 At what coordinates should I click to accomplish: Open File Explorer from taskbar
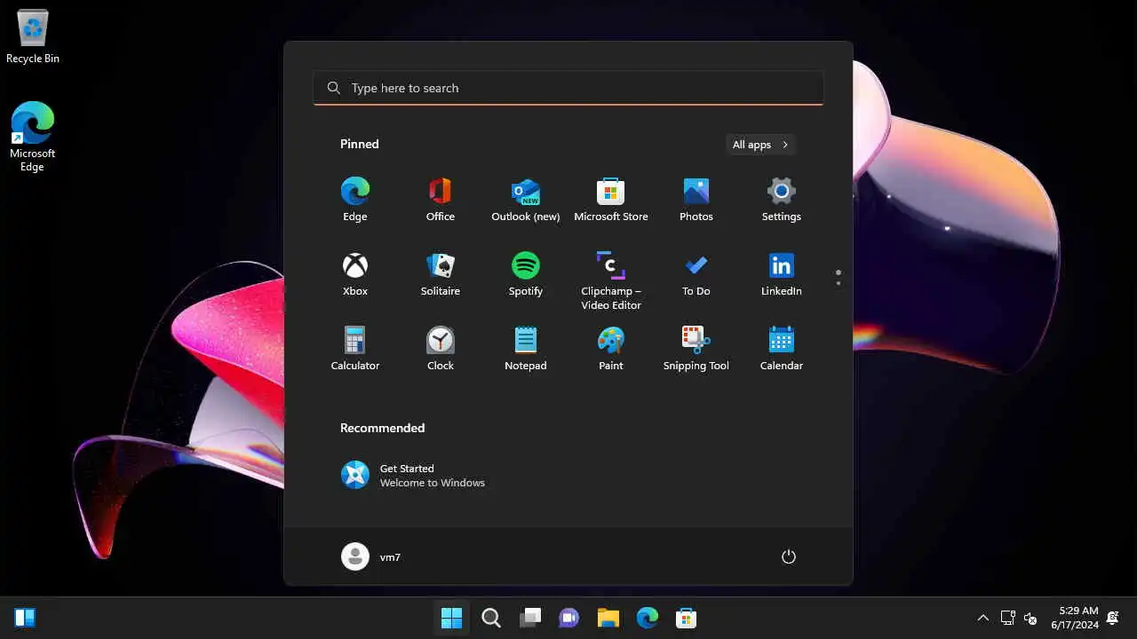click(608, 618)
